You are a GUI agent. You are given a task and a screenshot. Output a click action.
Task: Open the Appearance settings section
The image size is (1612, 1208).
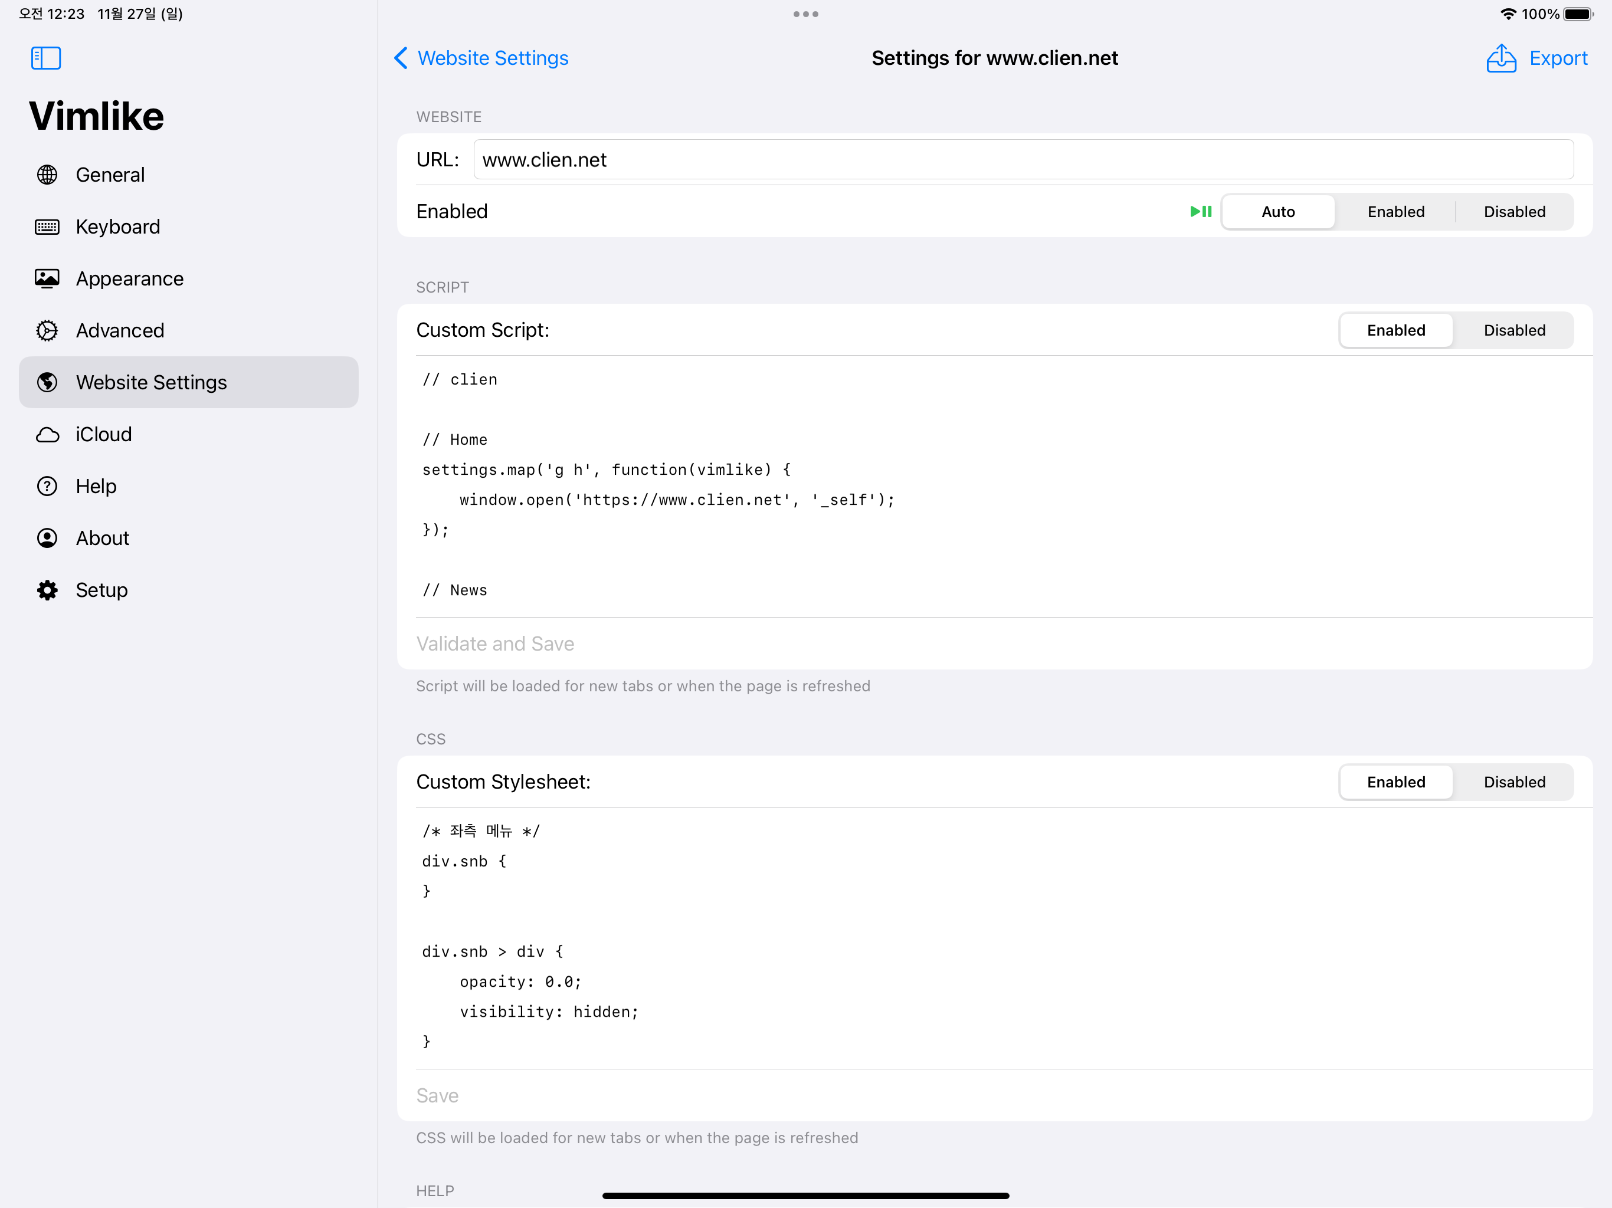click(x=189, y=278)
